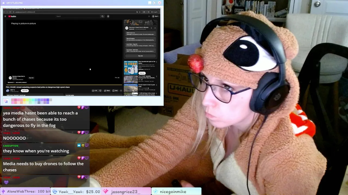
Task: Click Playing in picture-in-picture text
Action: (23, 24)
